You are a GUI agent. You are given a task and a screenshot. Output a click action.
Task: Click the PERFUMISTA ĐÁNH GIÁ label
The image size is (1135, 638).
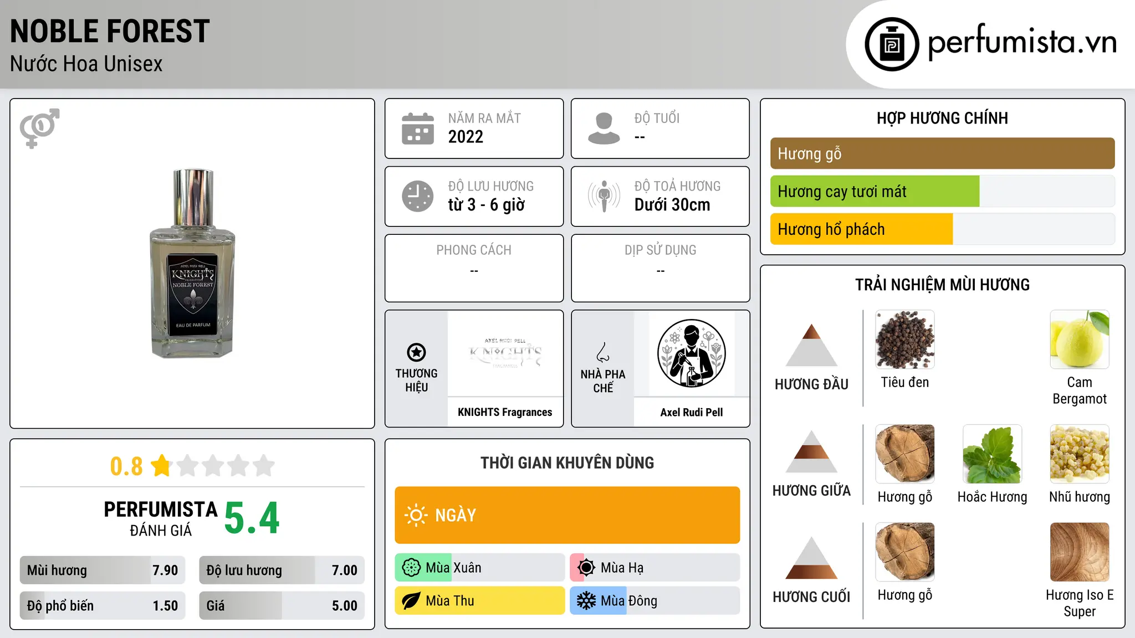pos(161,518)
